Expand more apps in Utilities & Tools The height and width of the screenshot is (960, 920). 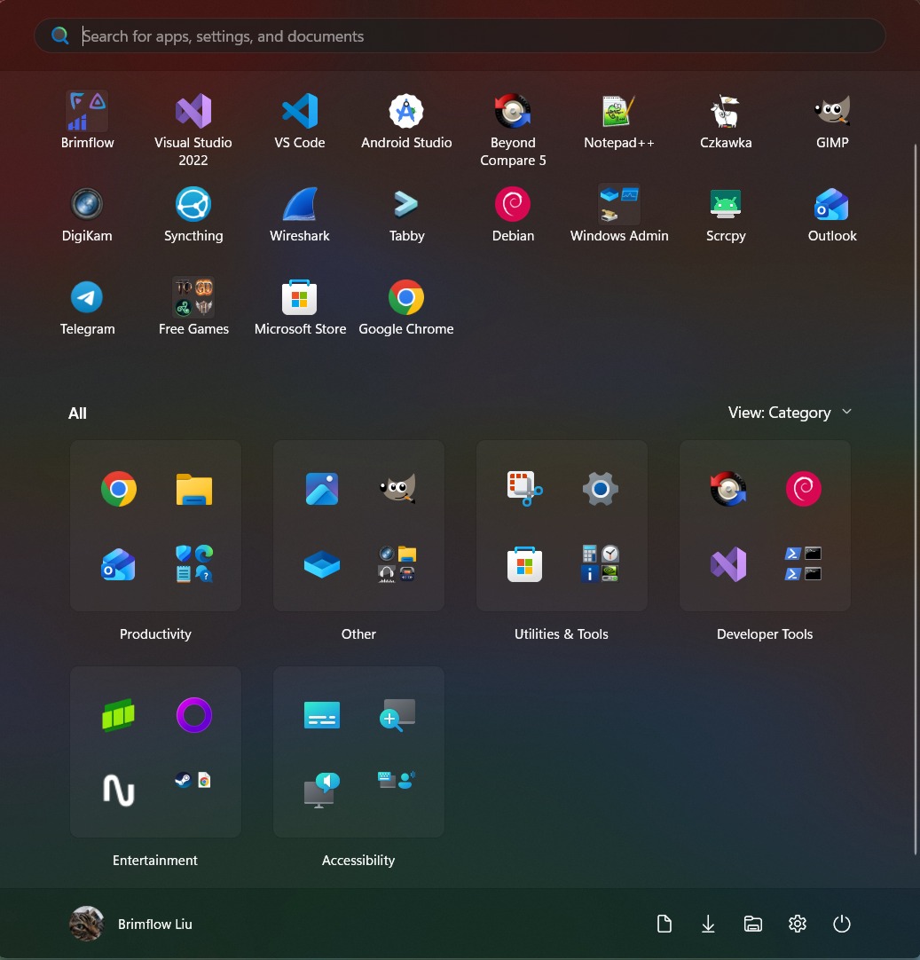(601, 564)
